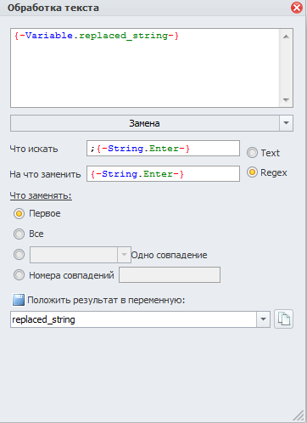Choose the Все replacement option
307x423 pixels.
click(x=19, y=234)
